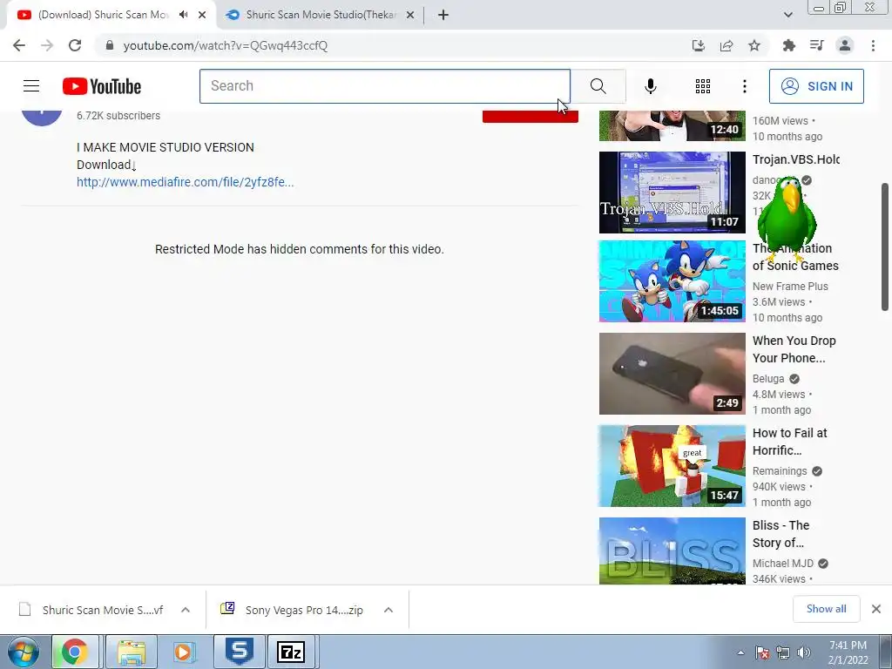The image size is (892, 669).
Task: Click the address bar URL
Action: click(226, 45)
